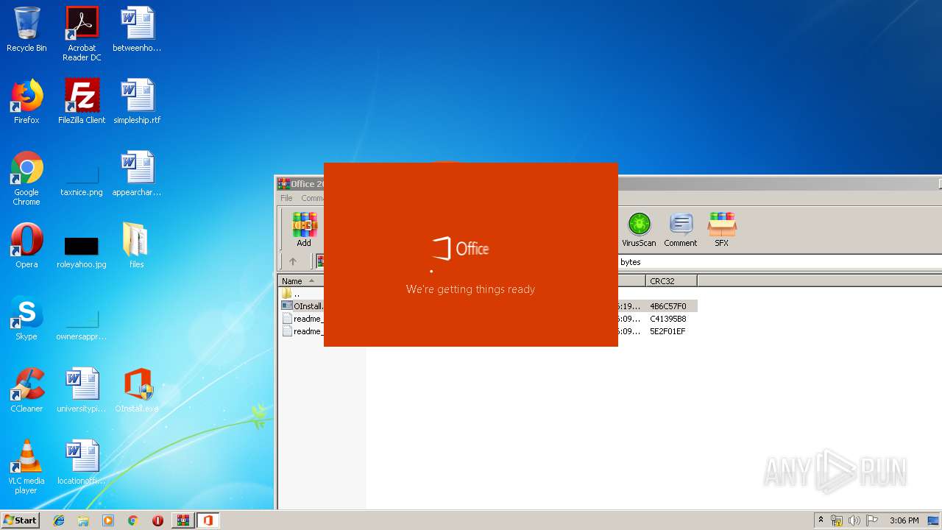Open the Windows Start menu
This screenshot has height=530, width=942.
[21, 520]
